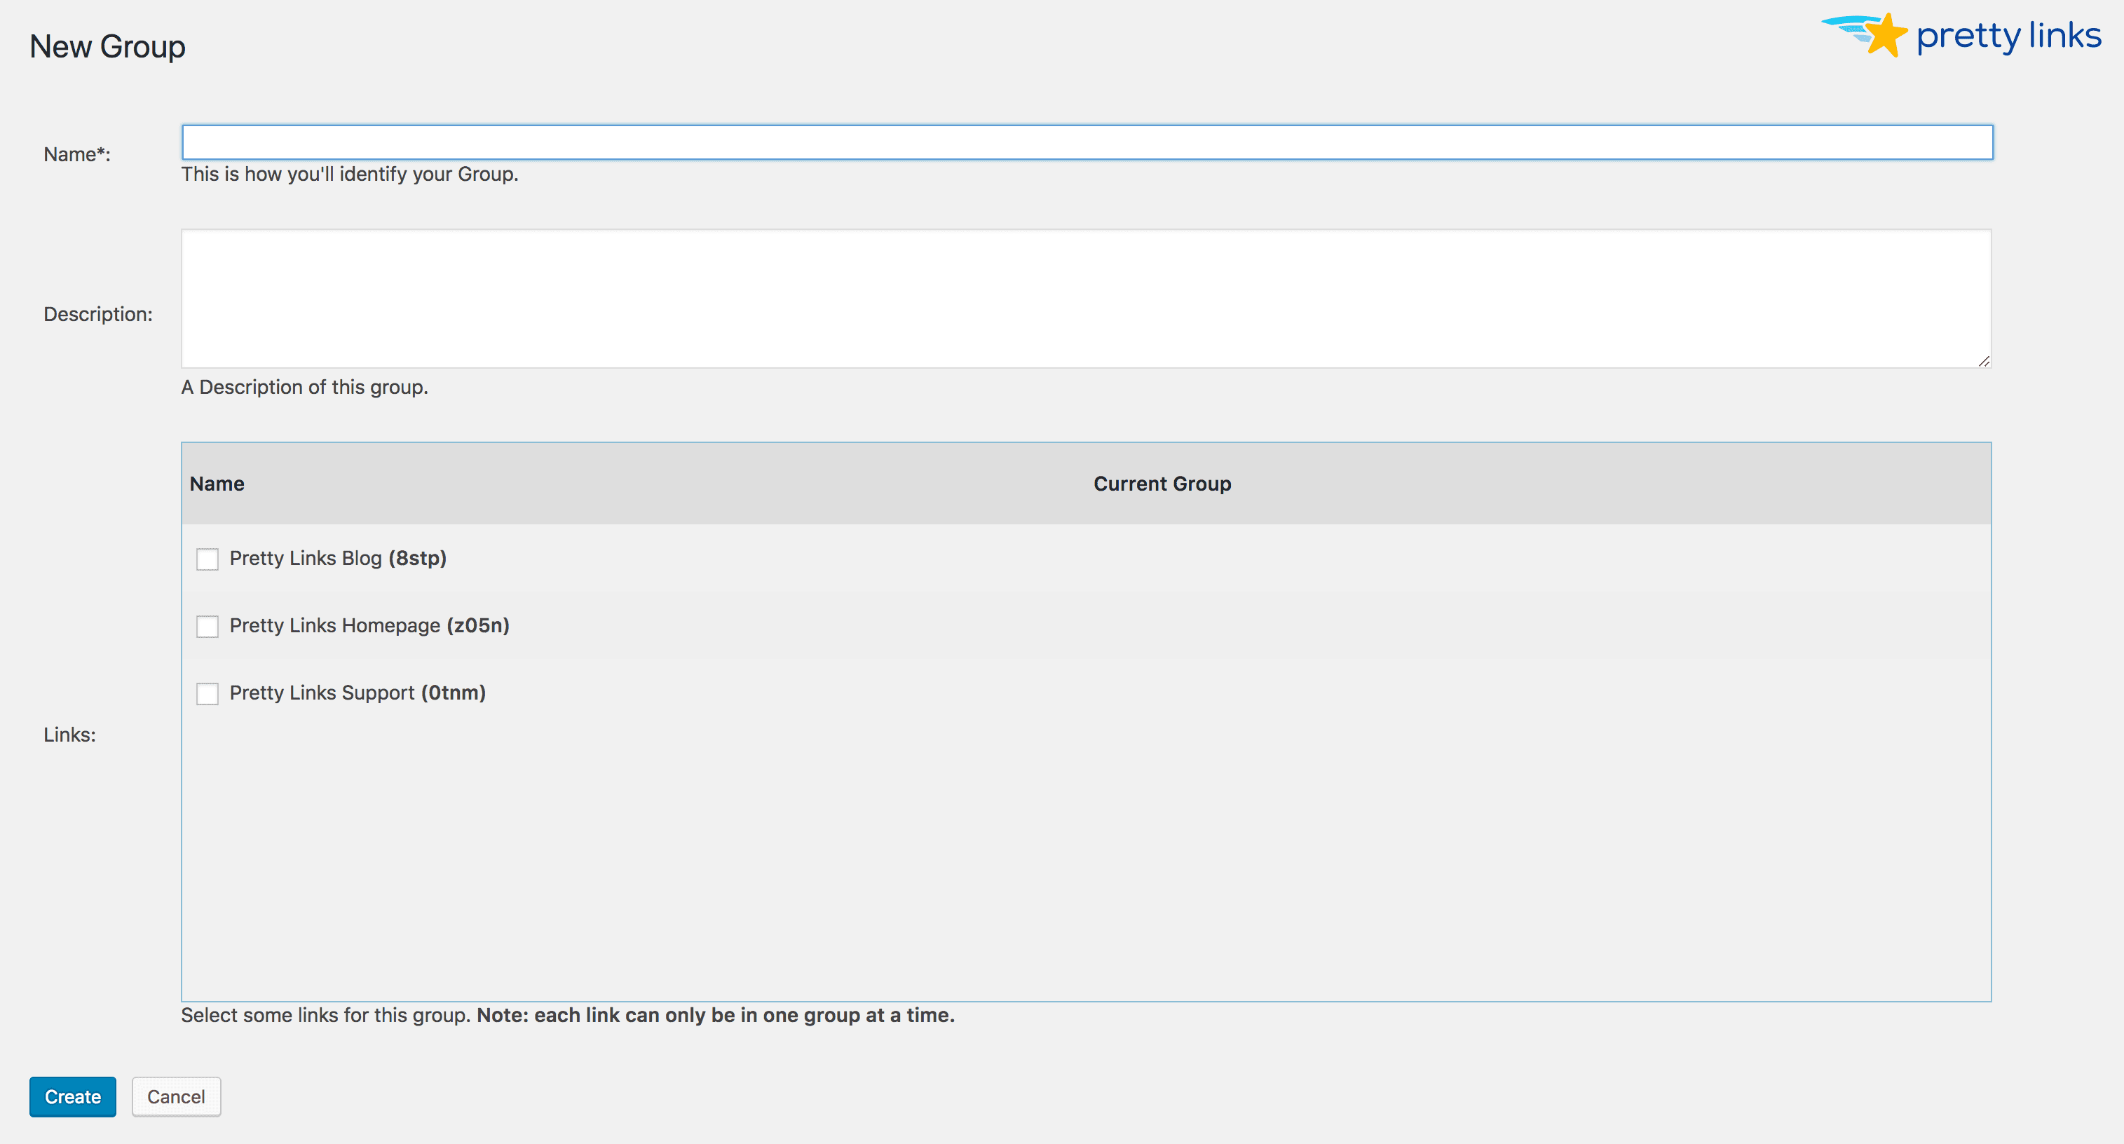The height and width of the screenshot is (1144, 2124).
Task: Check the Pretty Links Blog checkbox
Action: [x=207, y=559]
